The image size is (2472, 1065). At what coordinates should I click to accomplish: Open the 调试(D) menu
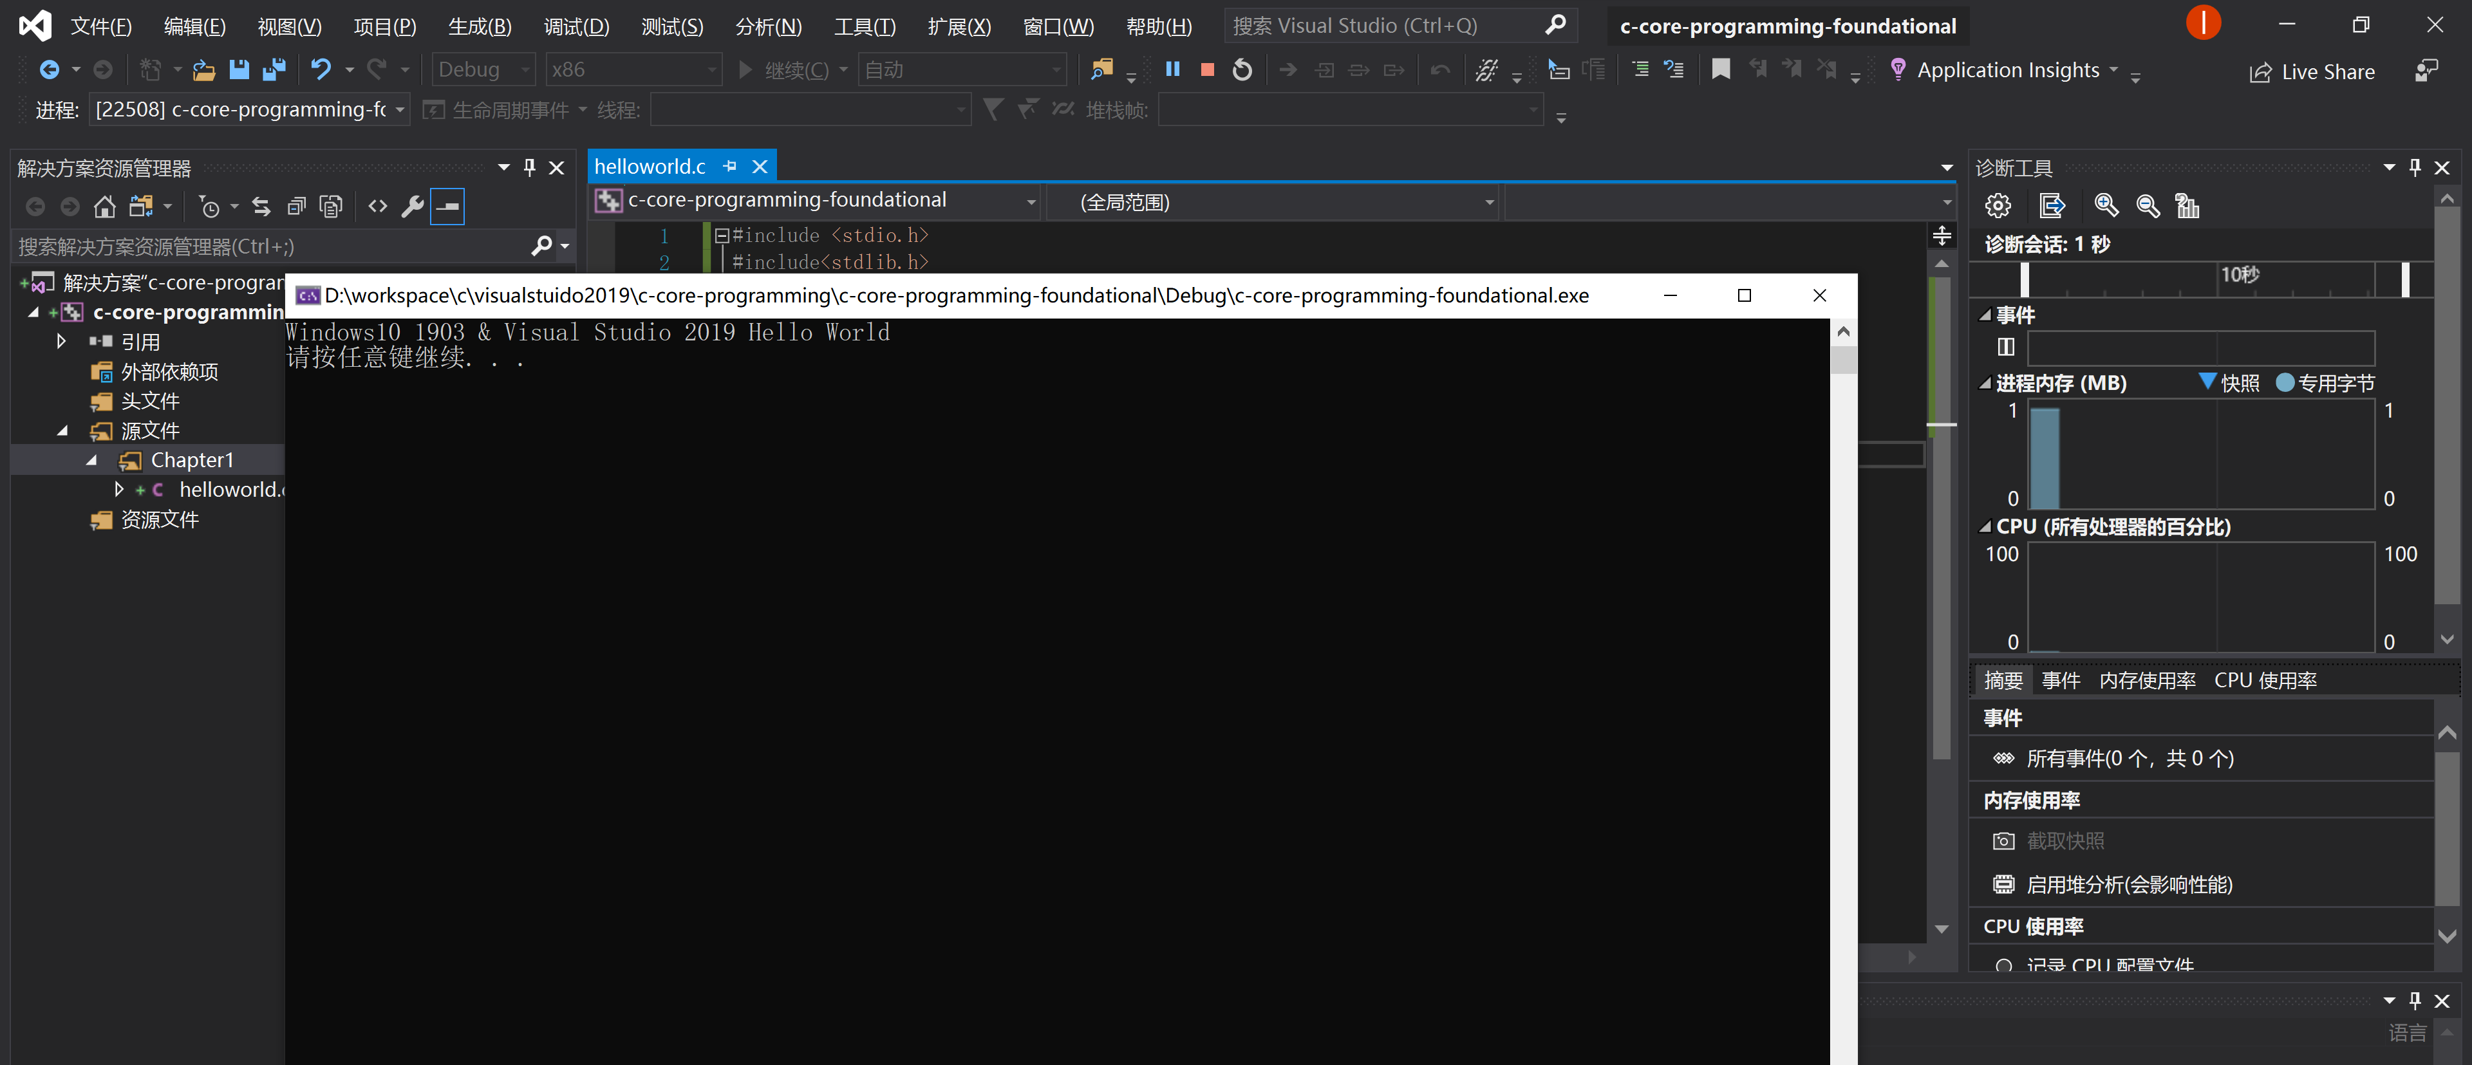point(576,26)
